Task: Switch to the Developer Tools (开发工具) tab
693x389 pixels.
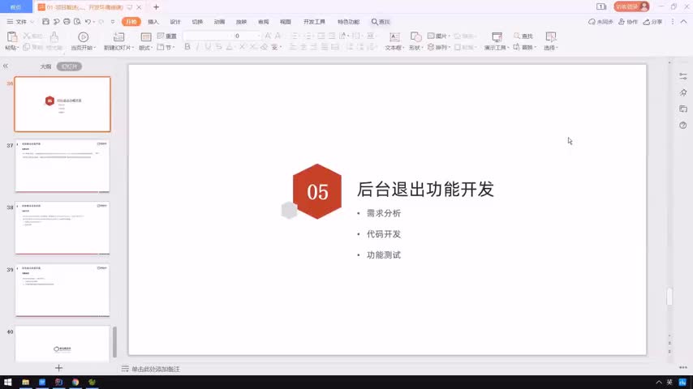Action: click(314, 22)
